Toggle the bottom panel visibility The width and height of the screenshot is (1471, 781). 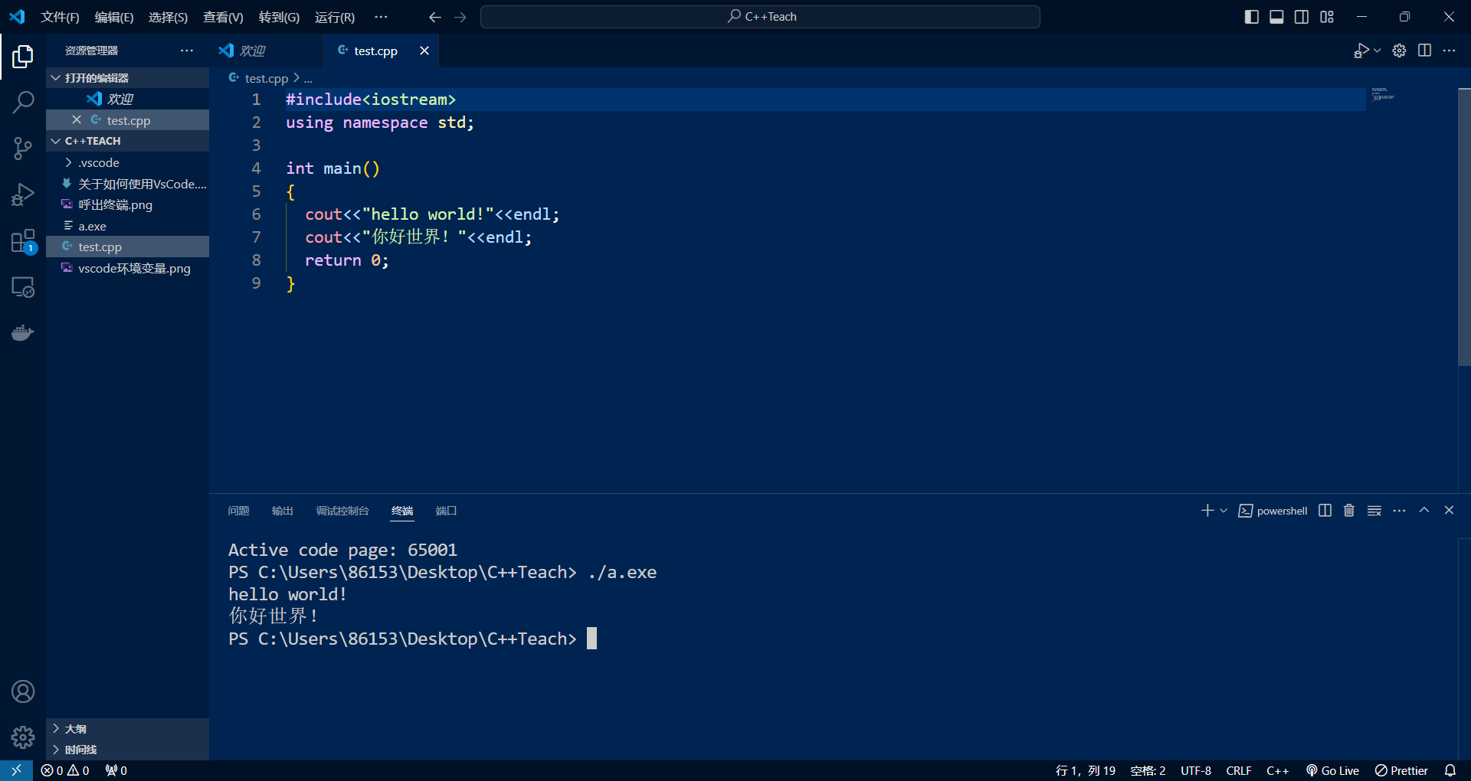(1276, 17)
